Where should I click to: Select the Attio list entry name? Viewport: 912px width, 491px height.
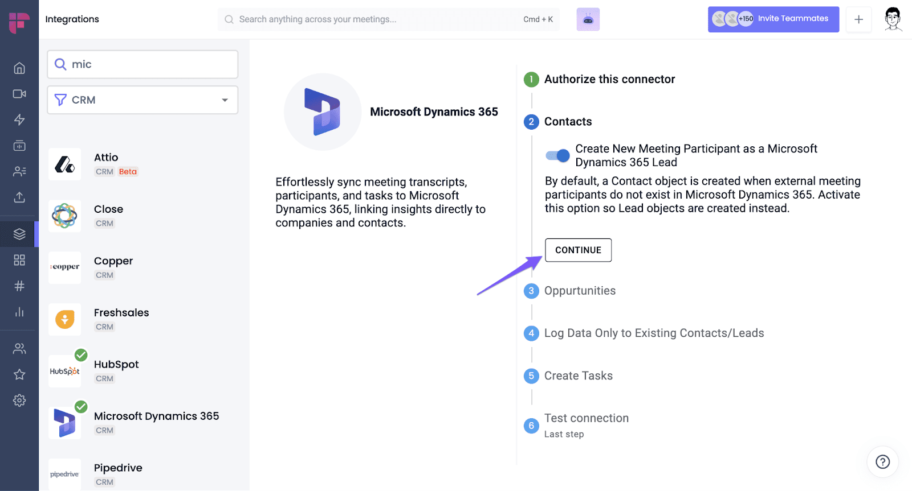(106, 158)
